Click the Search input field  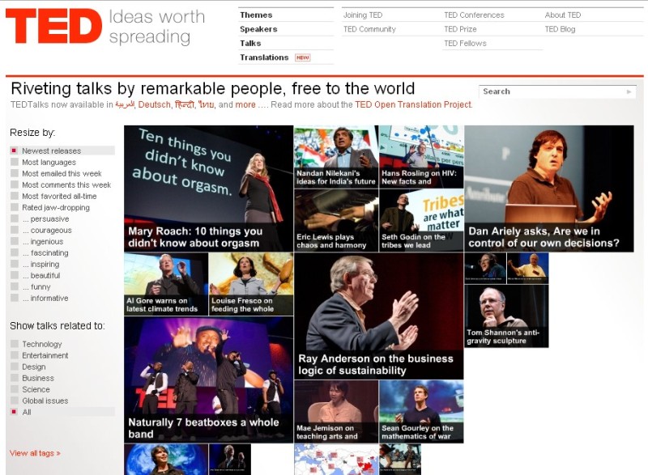pyautogui.click(x=552, y=91)
